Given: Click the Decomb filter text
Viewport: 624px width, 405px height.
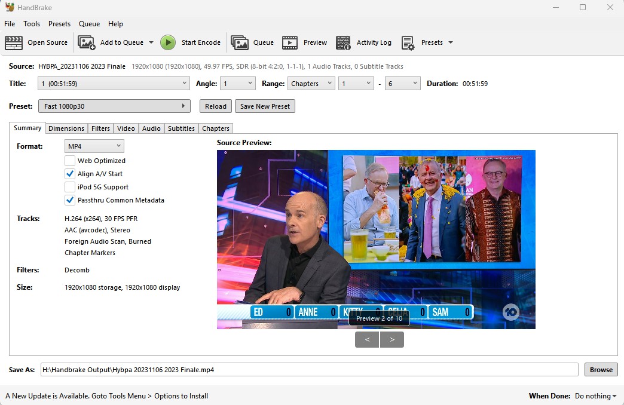Looking at the screenshot, I should point(77,270).
